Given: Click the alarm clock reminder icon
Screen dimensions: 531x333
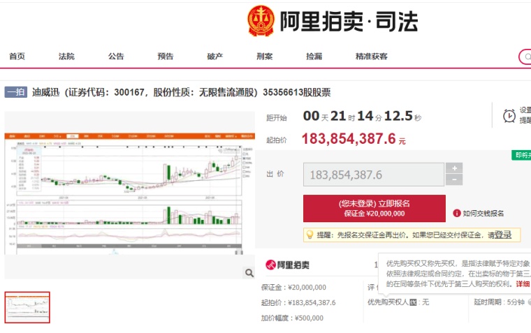Looking at the screenshot, I should (509, 115).
